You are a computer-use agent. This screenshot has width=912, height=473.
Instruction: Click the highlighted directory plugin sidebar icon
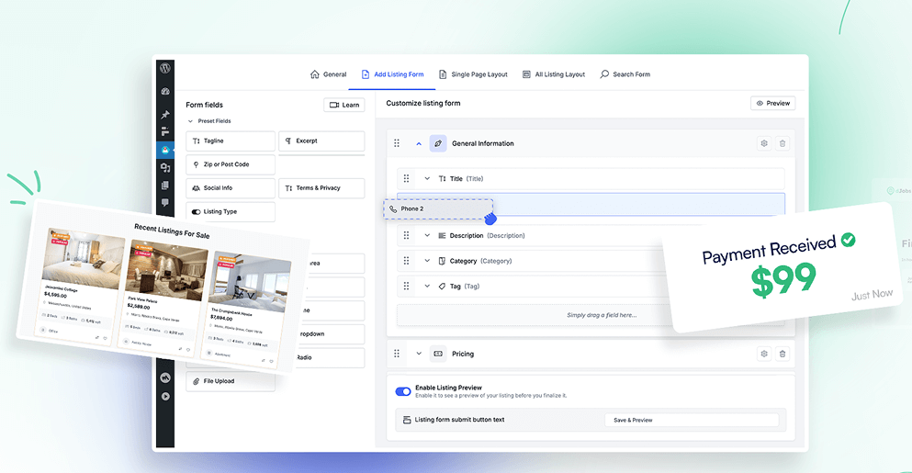click(165, 150)
